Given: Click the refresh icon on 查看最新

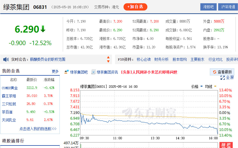Looking at the screenshot, I should pos(214,72).
